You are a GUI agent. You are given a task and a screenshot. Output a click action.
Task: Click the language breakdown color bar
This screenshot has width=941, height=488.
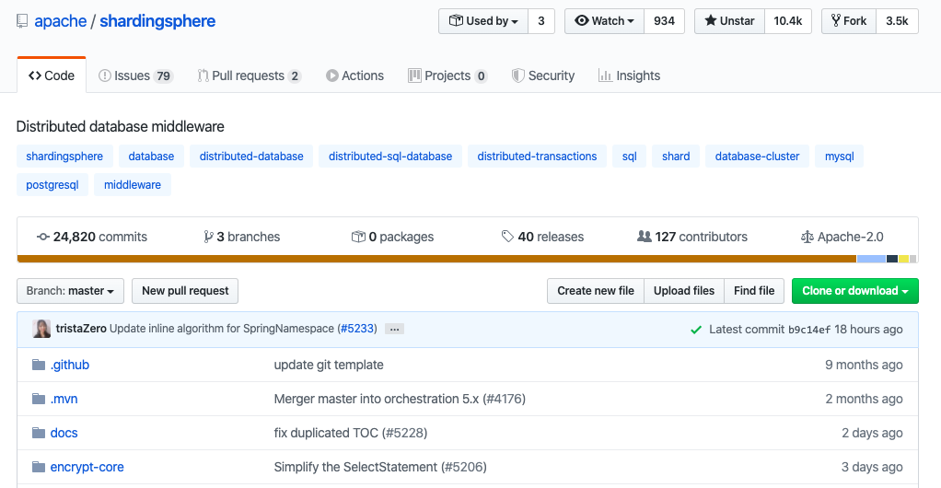pos(467,259)
